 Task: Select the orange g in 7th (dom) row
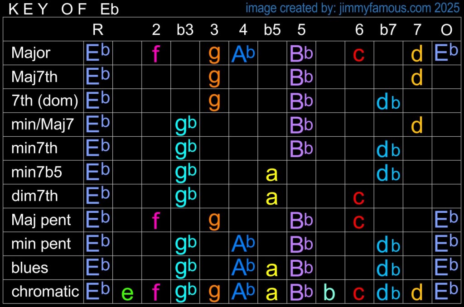214,101
